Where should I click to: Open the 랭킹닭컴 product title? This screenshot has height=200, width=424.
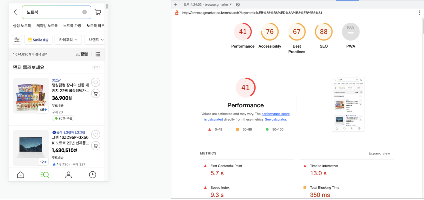click(x=70, y=88)
